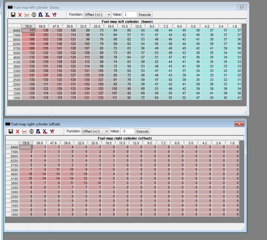267x240 pixels.
Task: Select cell 15 in right map row 4100
Action: point(26,178)
